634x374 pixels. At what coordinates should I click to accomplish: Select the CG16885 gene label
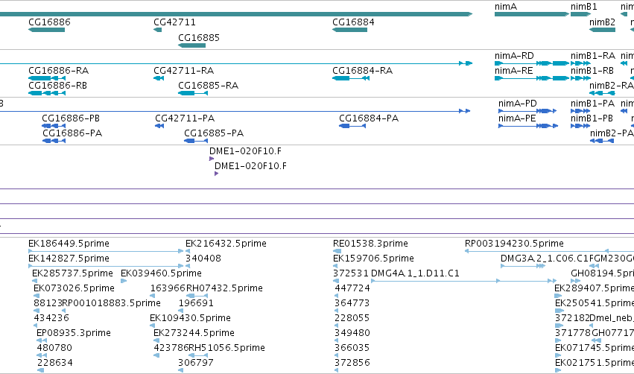pos(199,37)
